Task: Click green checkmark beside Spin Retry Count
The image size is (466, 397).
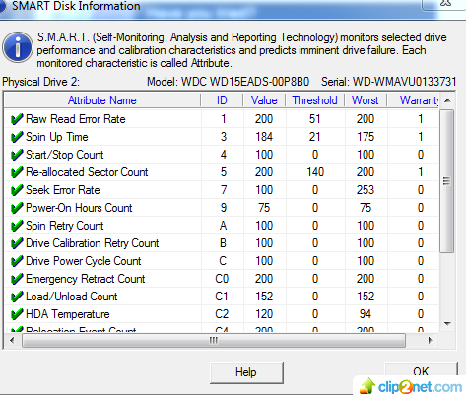Action: click(x=17, y=226)
